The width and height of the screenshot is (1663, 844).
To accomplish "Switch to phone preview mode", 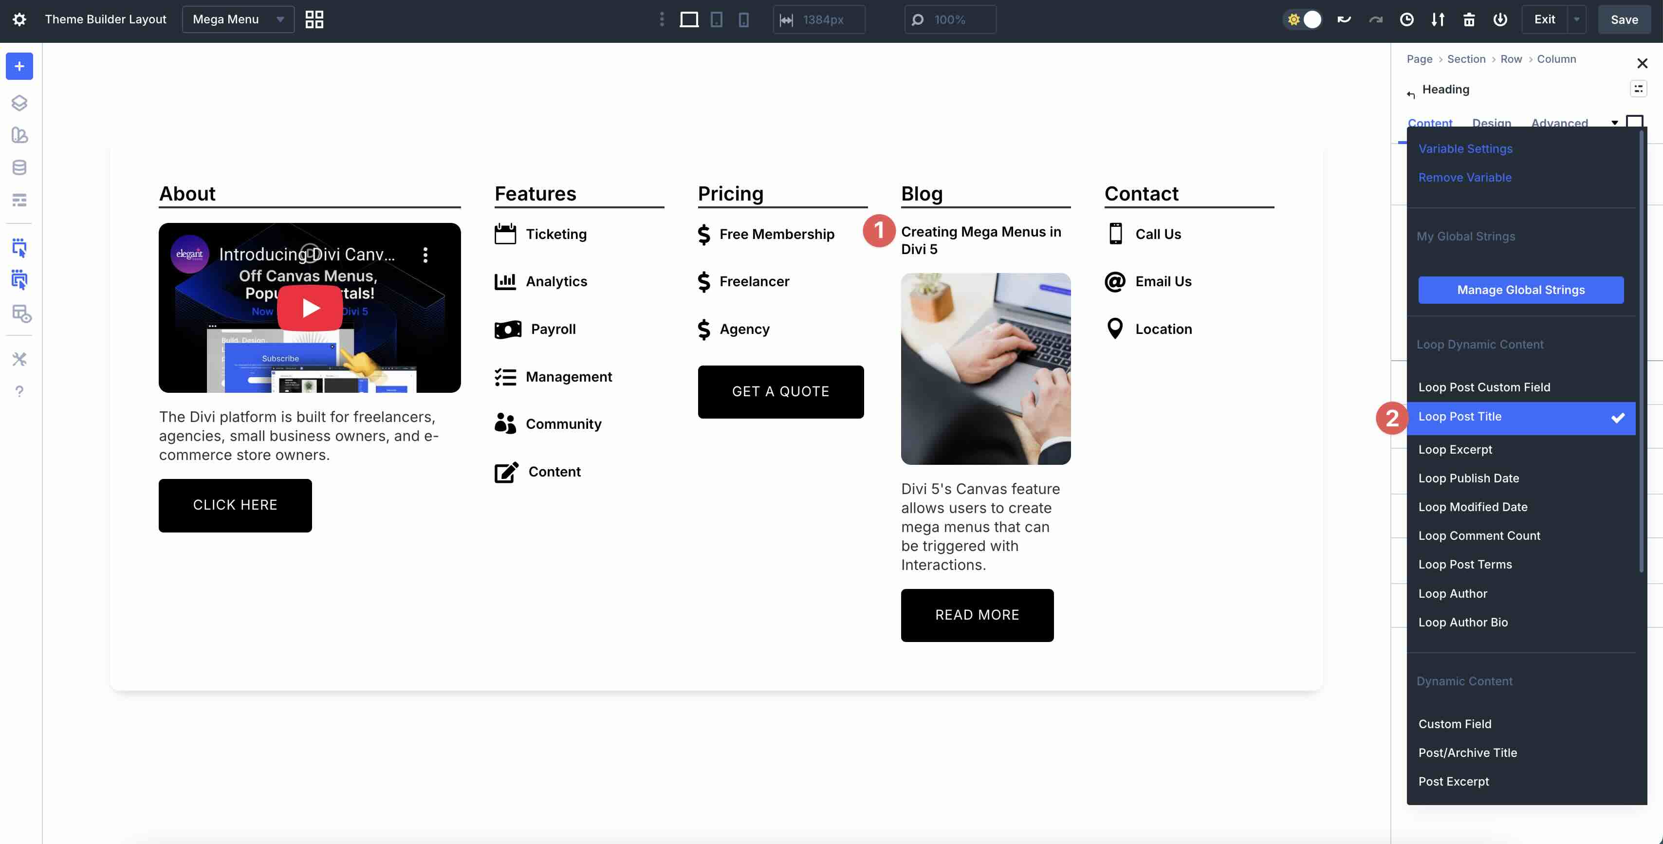I will tap(744, 19).
